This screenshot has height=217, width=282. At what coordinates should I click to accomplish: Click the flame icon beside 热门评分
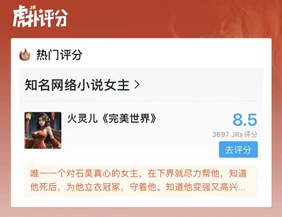click(25, 54)
